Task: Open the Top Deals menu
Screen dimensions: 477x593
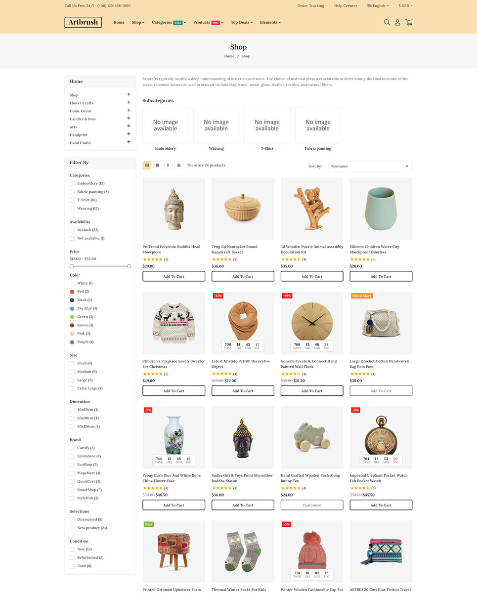Action: click(x=242, y=22)
